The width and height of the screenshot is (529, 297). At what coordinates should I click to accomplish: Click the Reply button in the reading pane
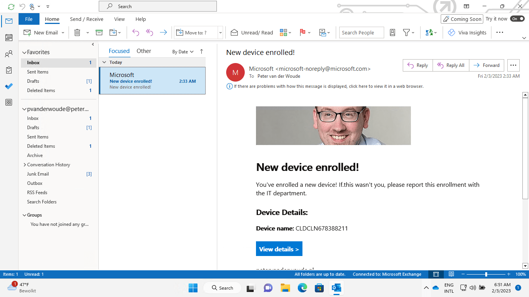[x=417, y=65]
